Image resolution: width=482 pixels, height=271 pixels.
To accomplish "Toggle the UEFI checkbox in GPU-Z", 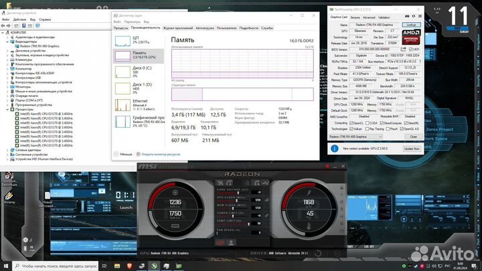I will point(408,49).
